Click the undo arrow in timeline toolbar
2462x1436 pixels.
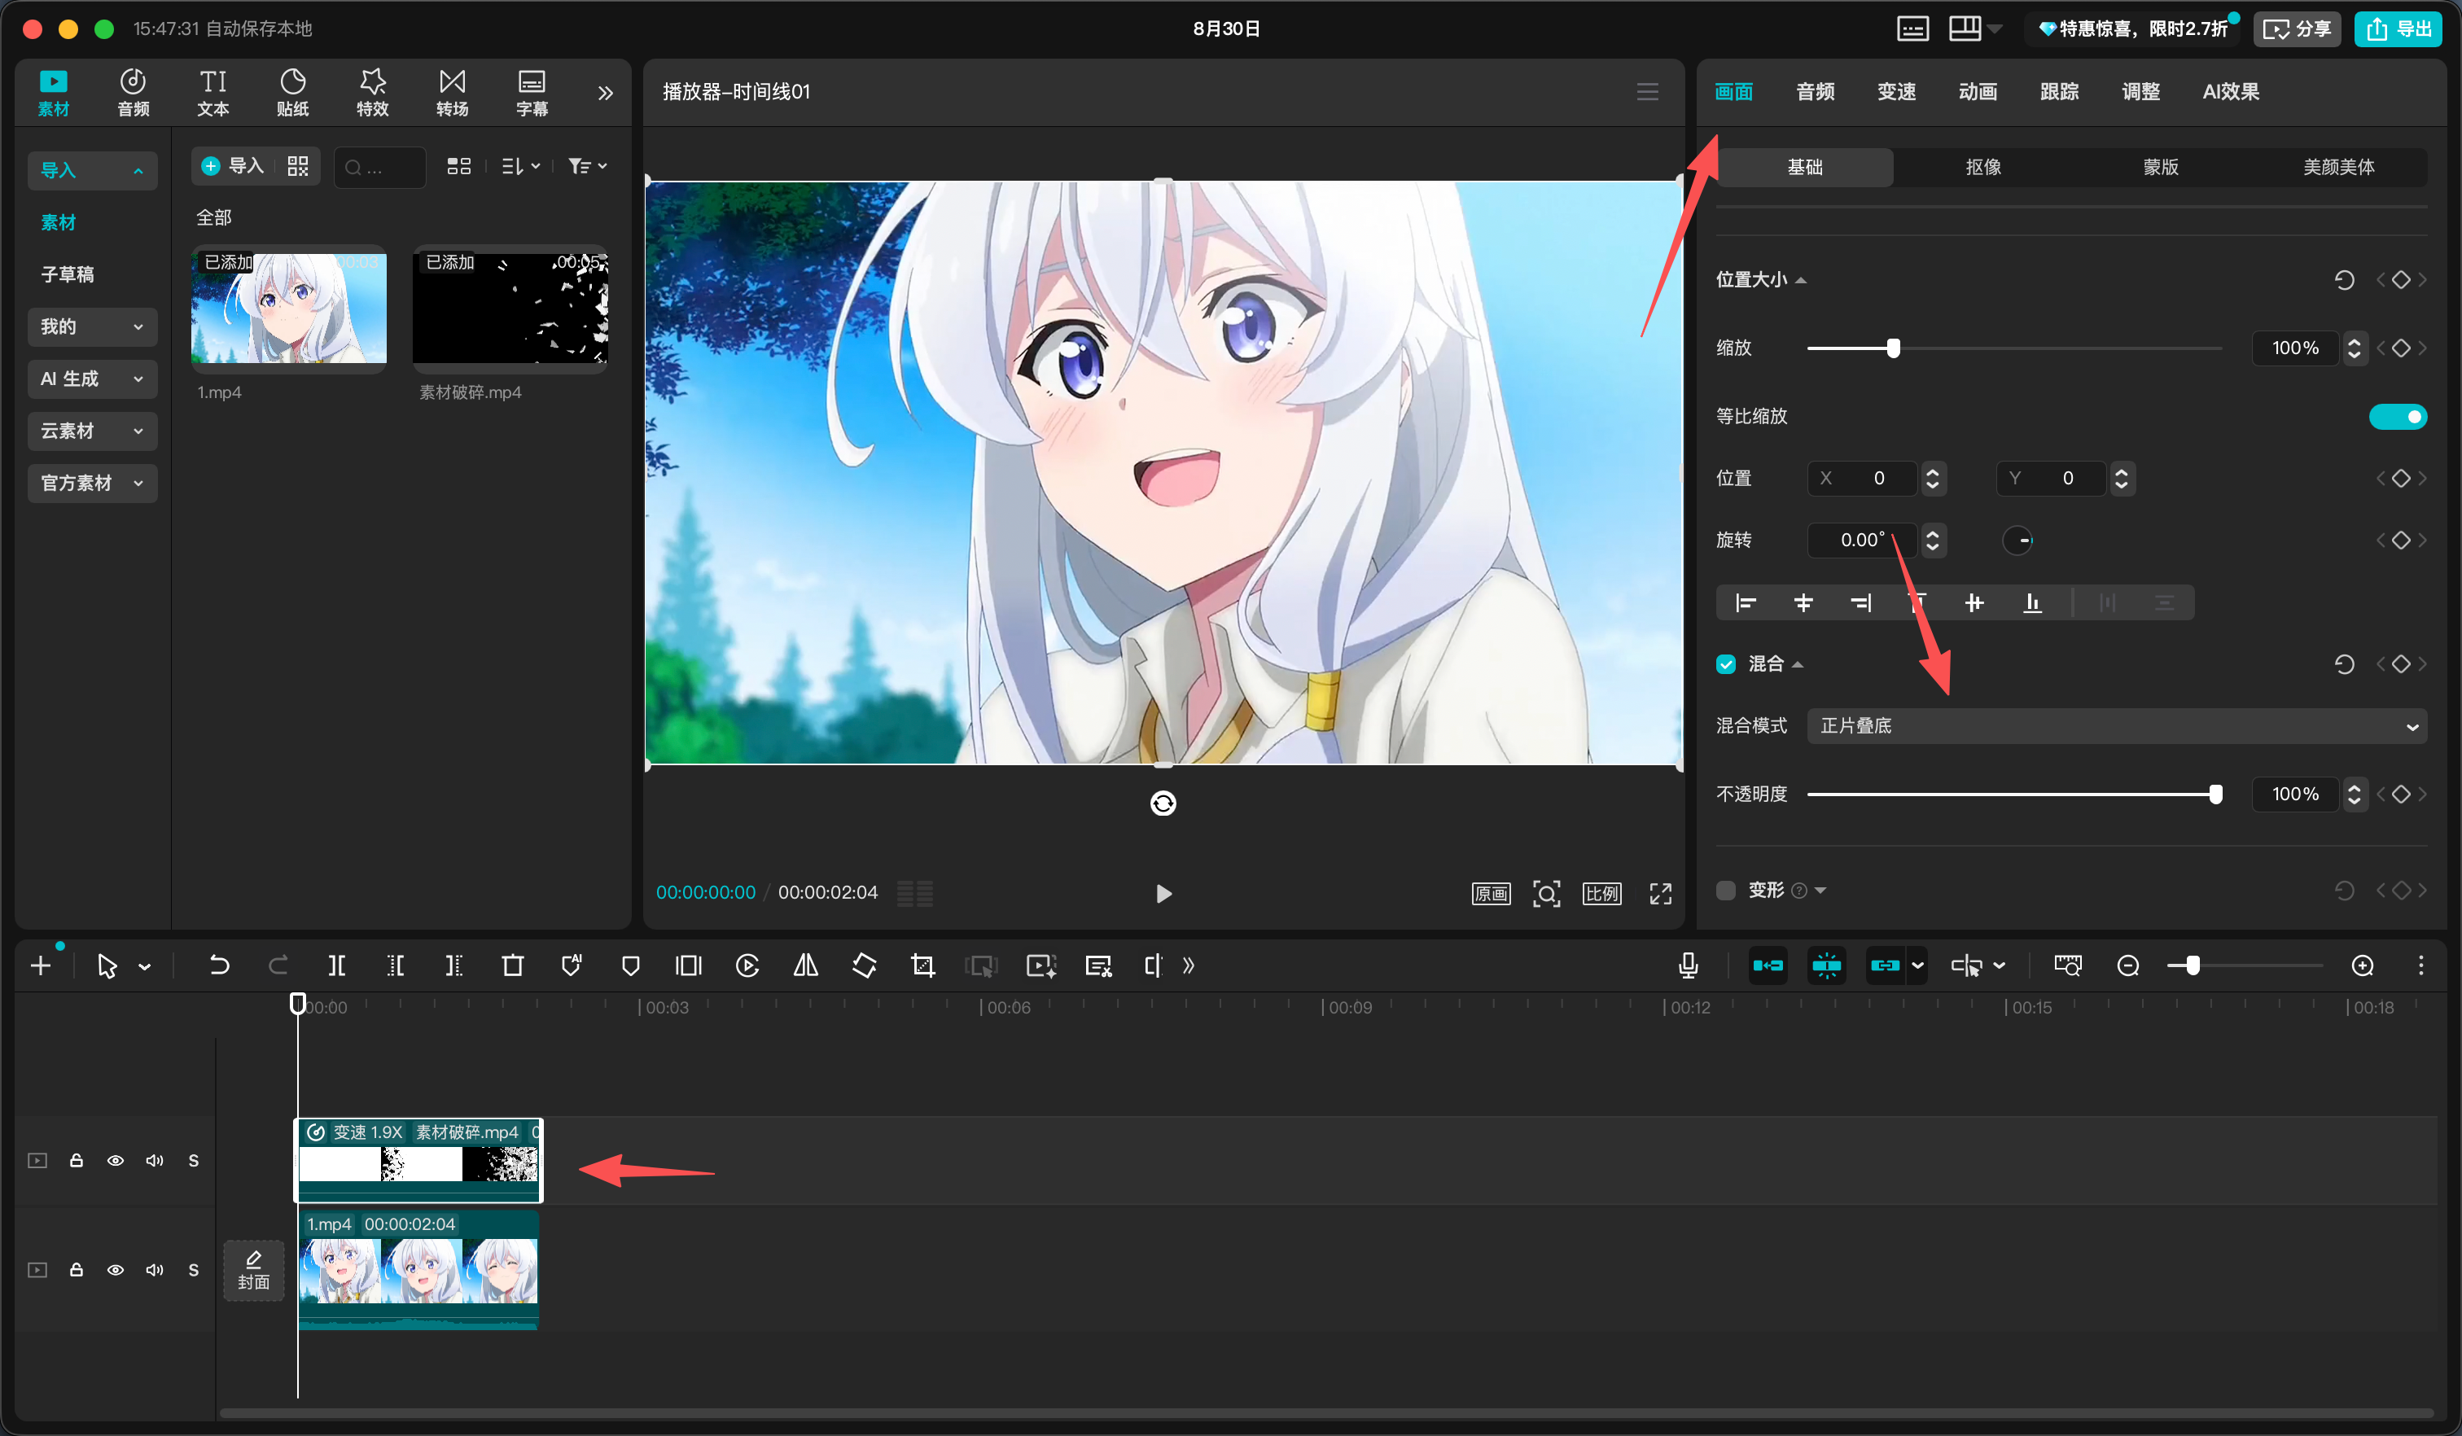219,966
